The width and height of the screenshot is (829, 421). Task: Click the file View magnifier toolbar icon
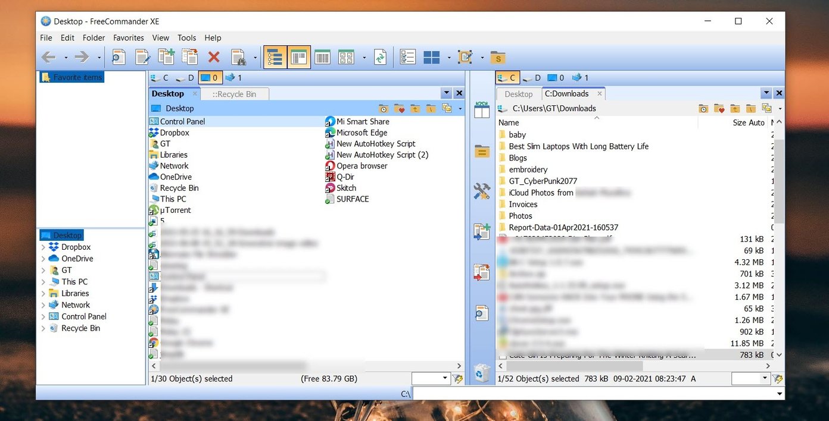pyautogui.click(x=119, y=57)
